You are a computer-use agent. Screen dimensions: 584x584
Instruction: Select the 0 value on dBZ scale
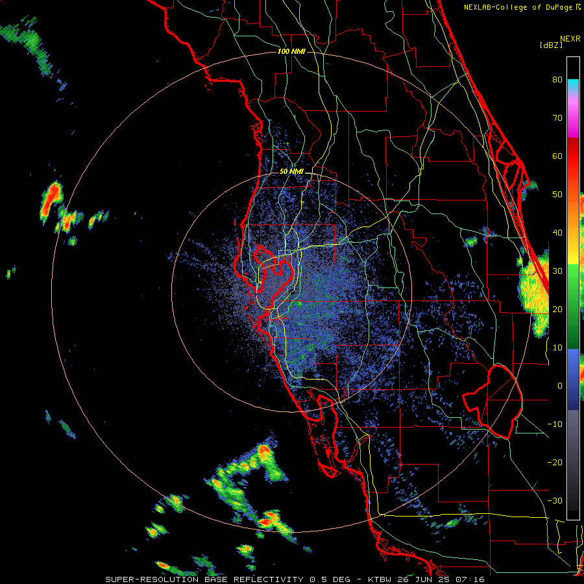pos(560,386)
